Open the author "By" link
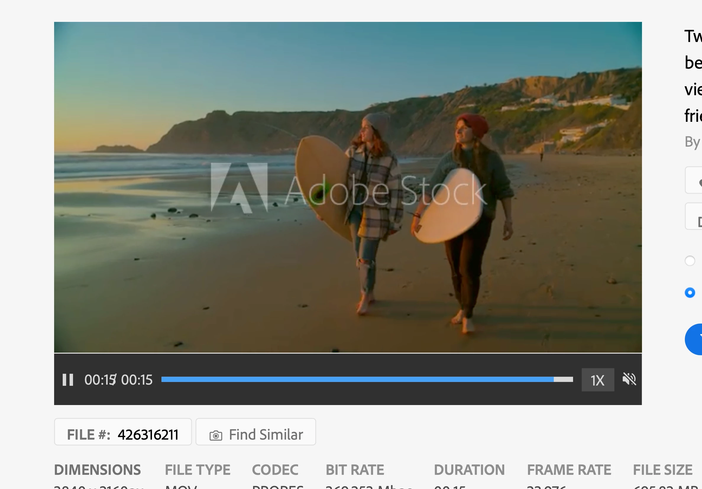The image size is (702, 489). 693,142
